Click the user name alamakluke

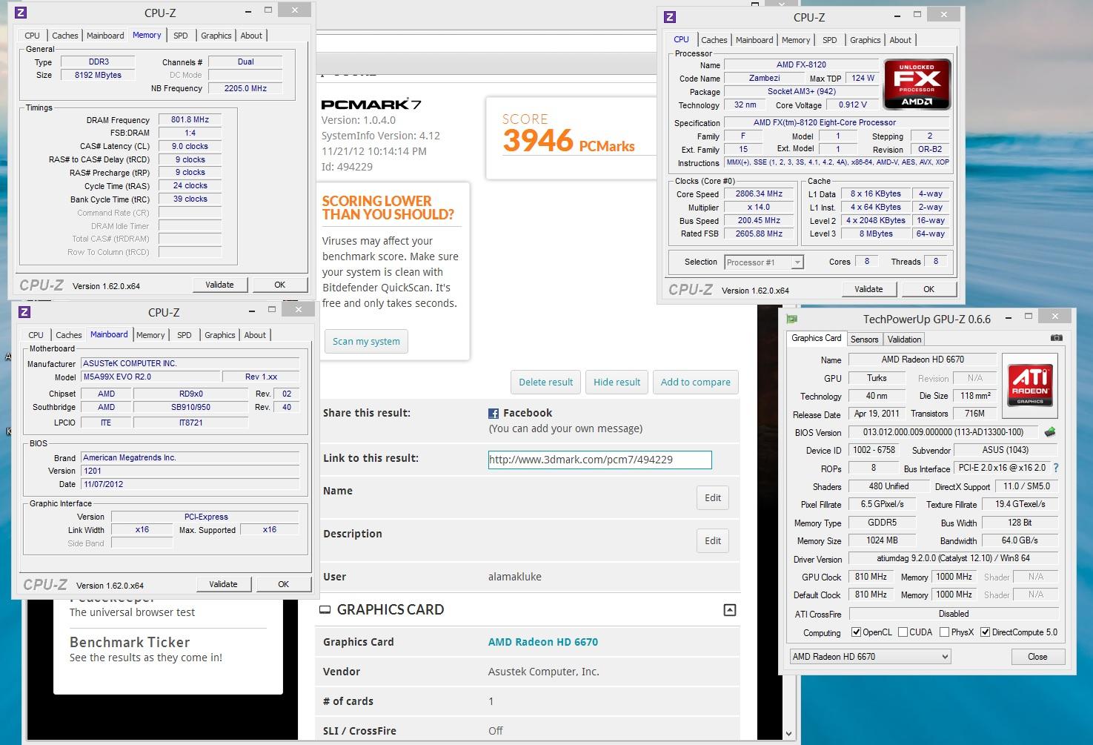coord(515,577)
